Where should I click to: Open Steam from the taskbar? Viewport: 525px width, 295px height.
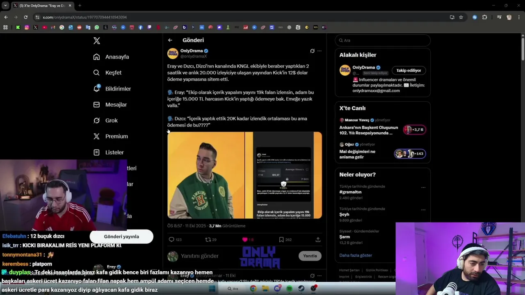pyautogui.click(x=301, y=288)
